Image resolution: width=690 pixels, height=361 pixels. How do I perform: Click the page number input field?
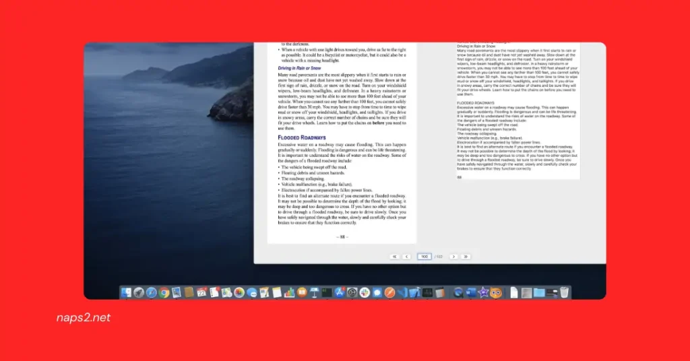pyautogui.click(x=424, y=257)
